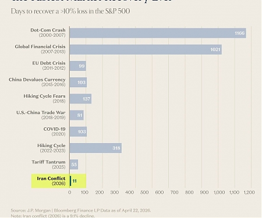The height and width of the screenshot is (218, 262).
Task: Click the x-axis tick label 200
Action: 100,192
